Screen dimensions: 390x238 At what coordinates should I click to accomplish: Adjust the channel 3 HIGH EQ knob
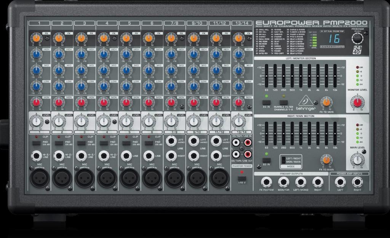(81, 54)
